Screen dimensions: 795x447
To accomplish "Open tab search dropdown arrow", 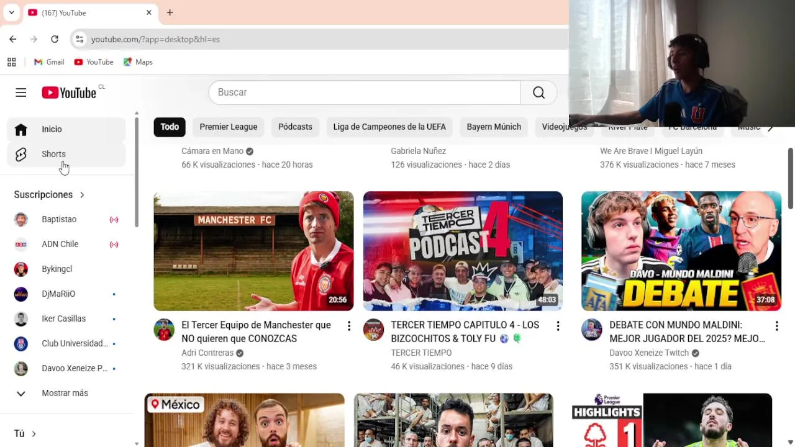I will [11, 12].
